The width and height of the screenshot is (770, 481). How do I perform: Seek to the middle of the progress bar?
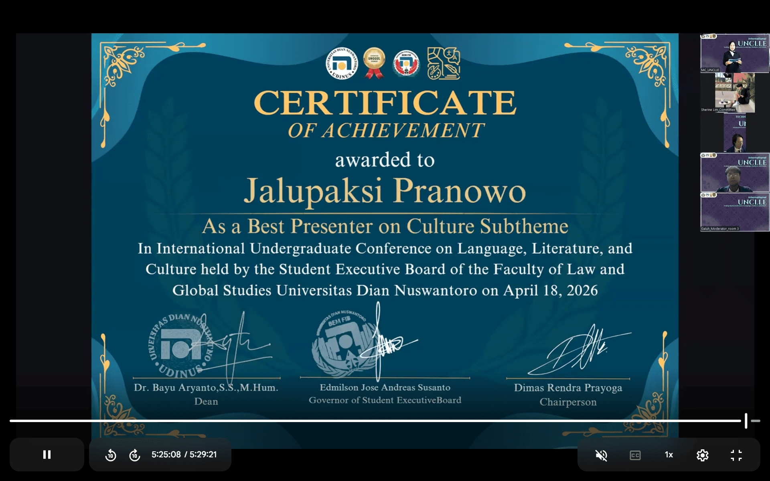[385, 421]
